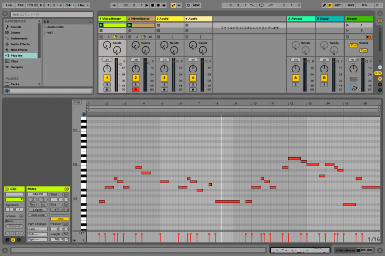Show the Notes box with clip view icon
The image size is (385, 256).
point(13,240)
